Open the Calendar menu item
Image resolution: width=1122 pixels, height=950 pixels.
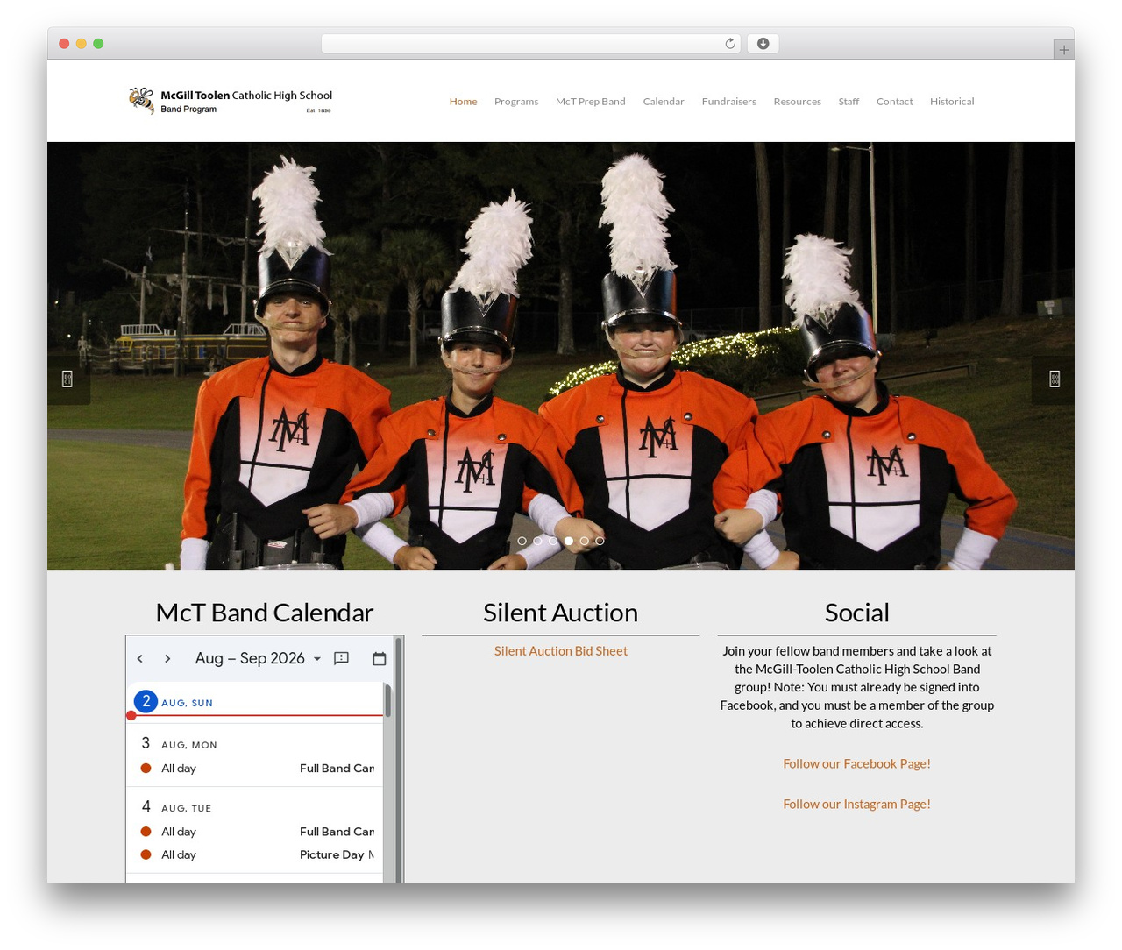664,102
